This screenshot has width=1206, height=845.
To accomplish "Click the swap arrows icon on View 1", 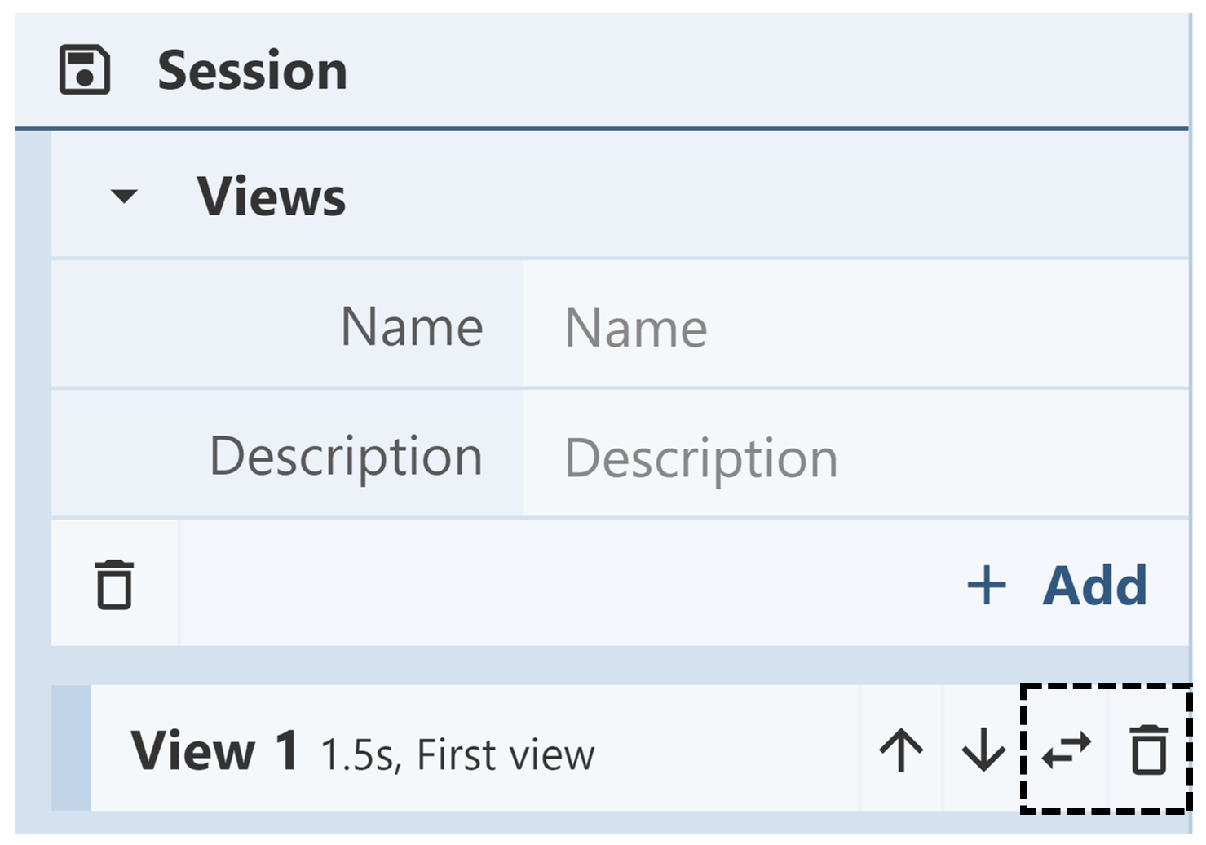I will click(x=1066, y=750).
